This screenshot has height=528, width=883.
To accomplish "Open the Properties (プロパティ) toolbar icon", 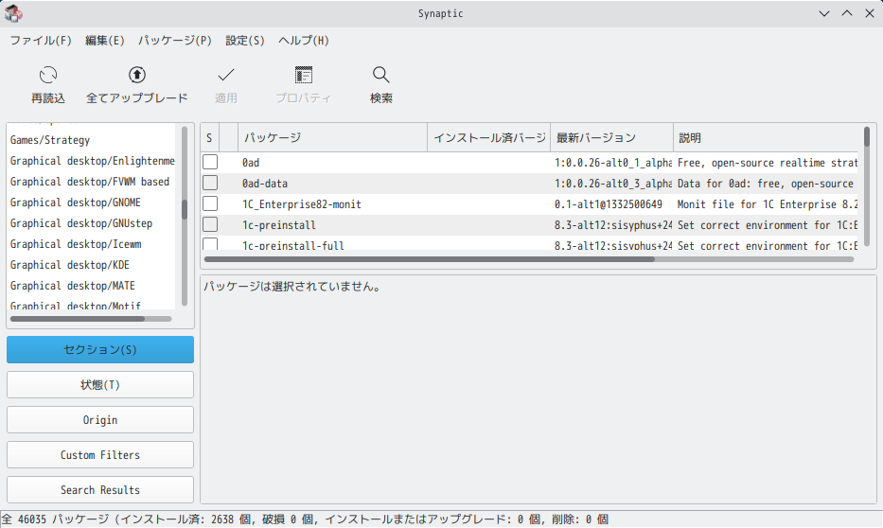I will [x=304, y=75].
